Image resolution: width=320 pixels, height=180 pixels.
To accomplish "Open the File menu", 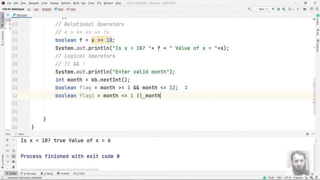I will click(x=9, y=3).
